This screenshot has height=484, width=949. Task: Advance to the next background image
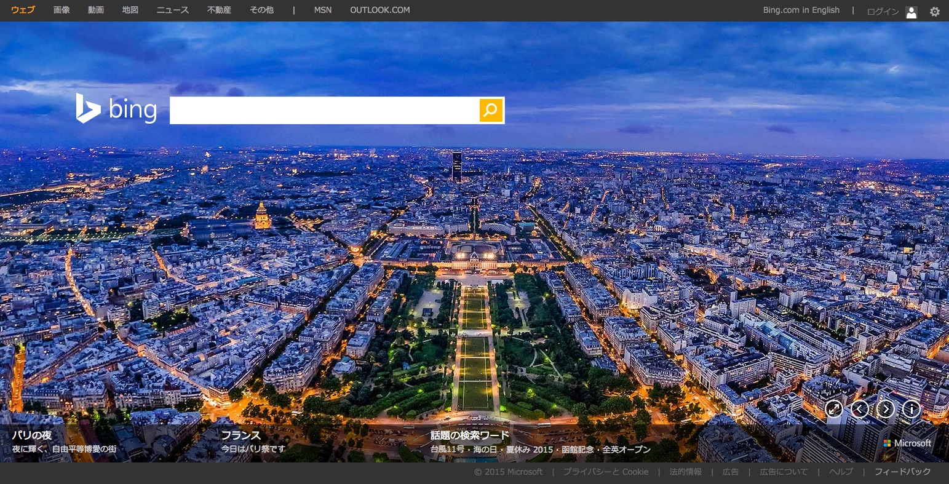pos(885,409)
